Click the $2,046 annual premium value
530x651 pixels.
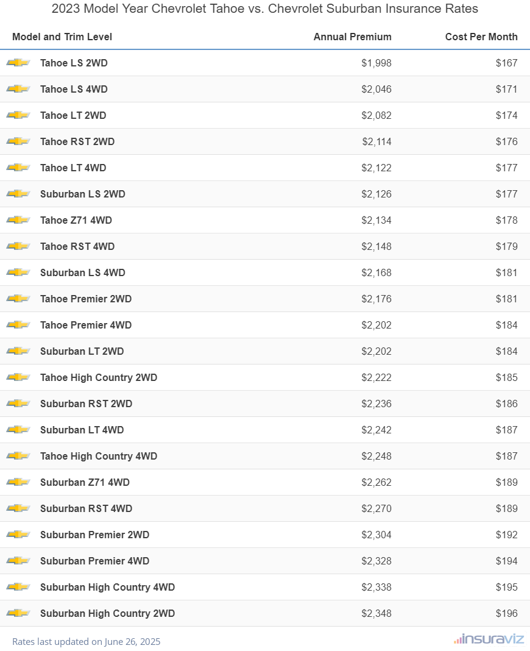pyautogui.click(x=376, y=89)
